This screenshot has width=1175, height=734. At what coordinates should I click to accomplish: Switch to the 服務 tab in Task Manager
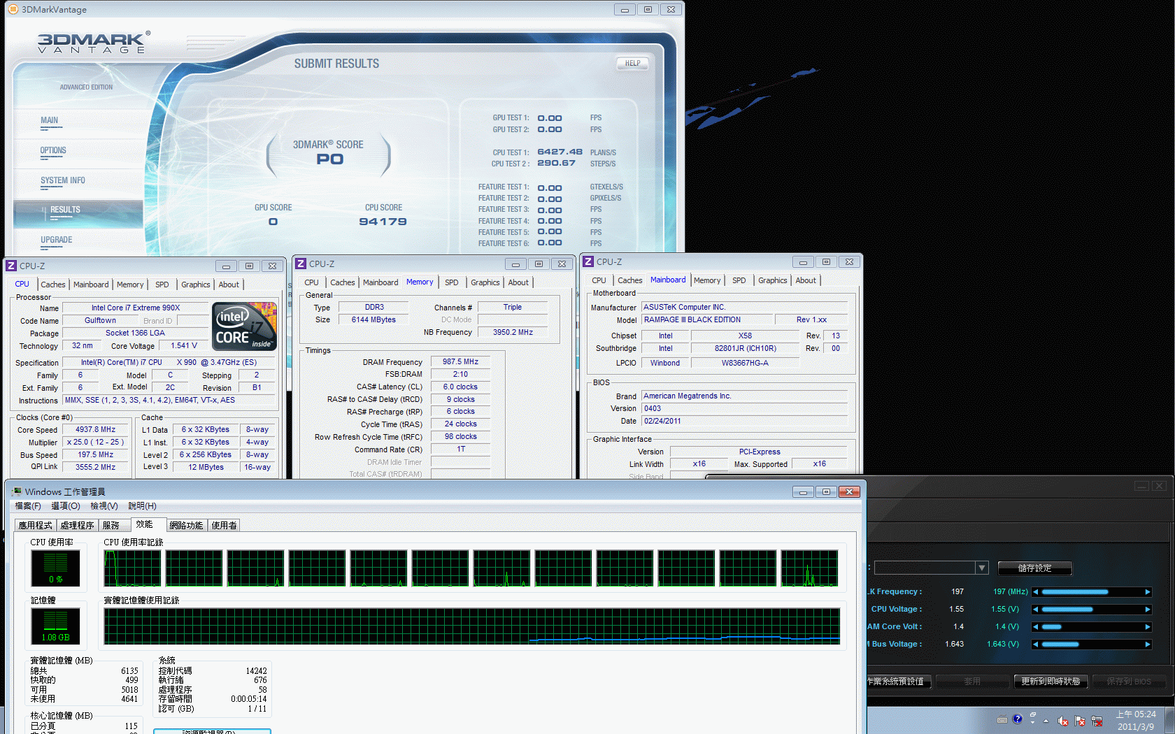click(x=113, y=525)
